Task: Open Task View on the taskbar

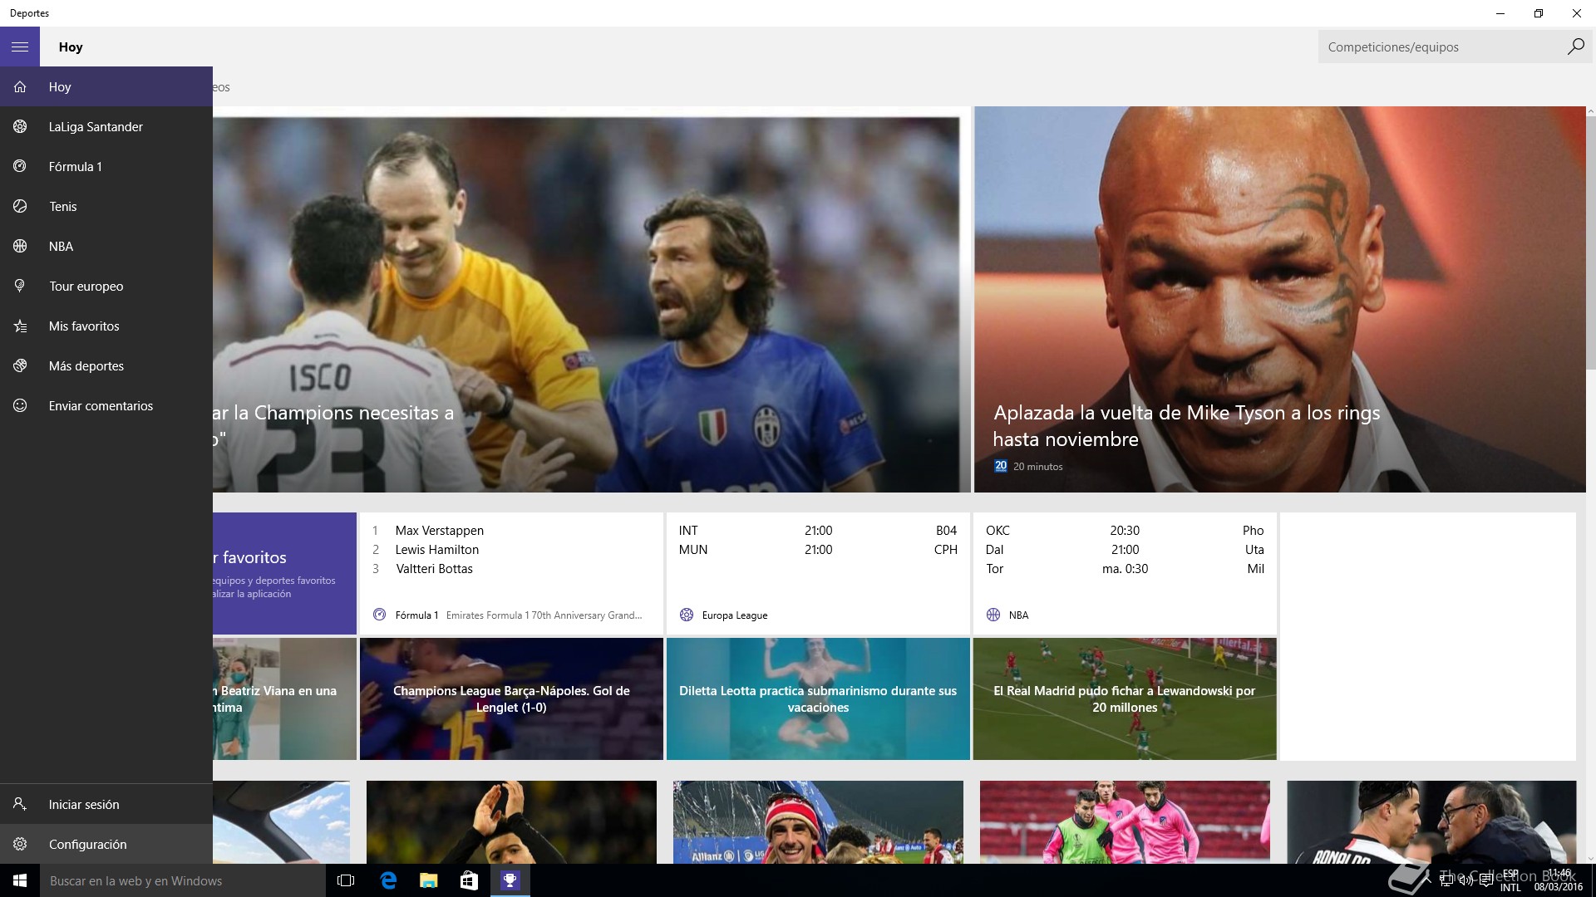Action: point(346,880)
